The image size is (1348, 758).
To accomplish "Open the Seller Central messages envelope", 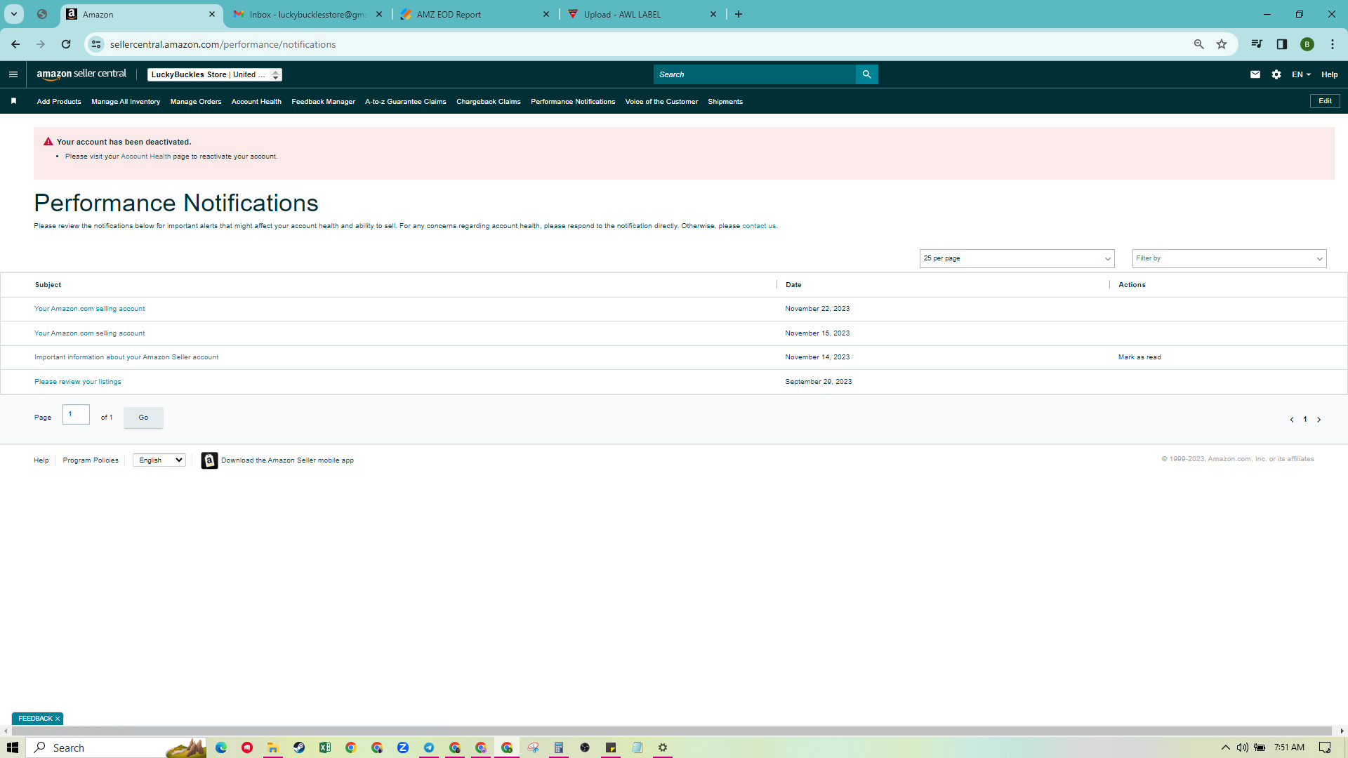I will pyautogui.click(x=1255, y=74).
